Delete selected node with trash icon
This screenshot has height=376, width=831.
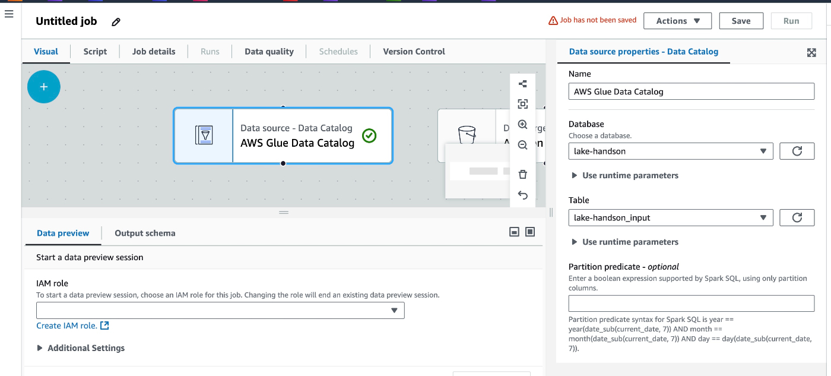pyautogui.click(x=522, y=174)
